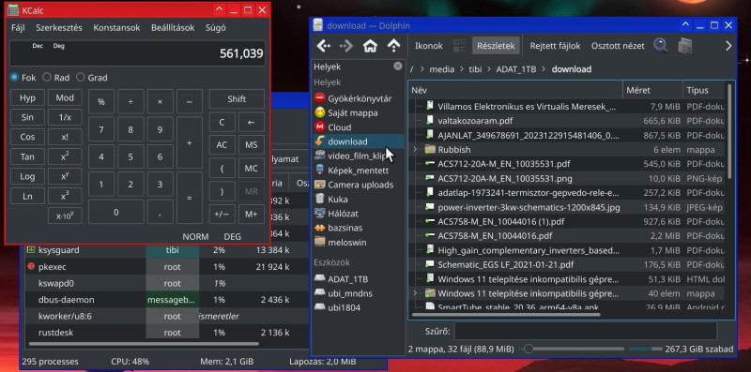Open home folder via house icon
Image resolution: width=751 pixels, height=372 pixels.
click(370, 46)
